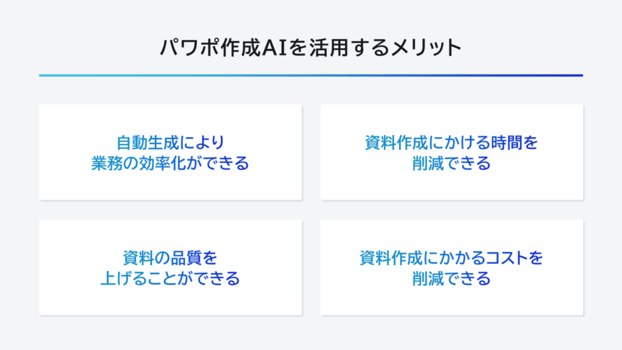Click the text line 自動生成により

171,143
